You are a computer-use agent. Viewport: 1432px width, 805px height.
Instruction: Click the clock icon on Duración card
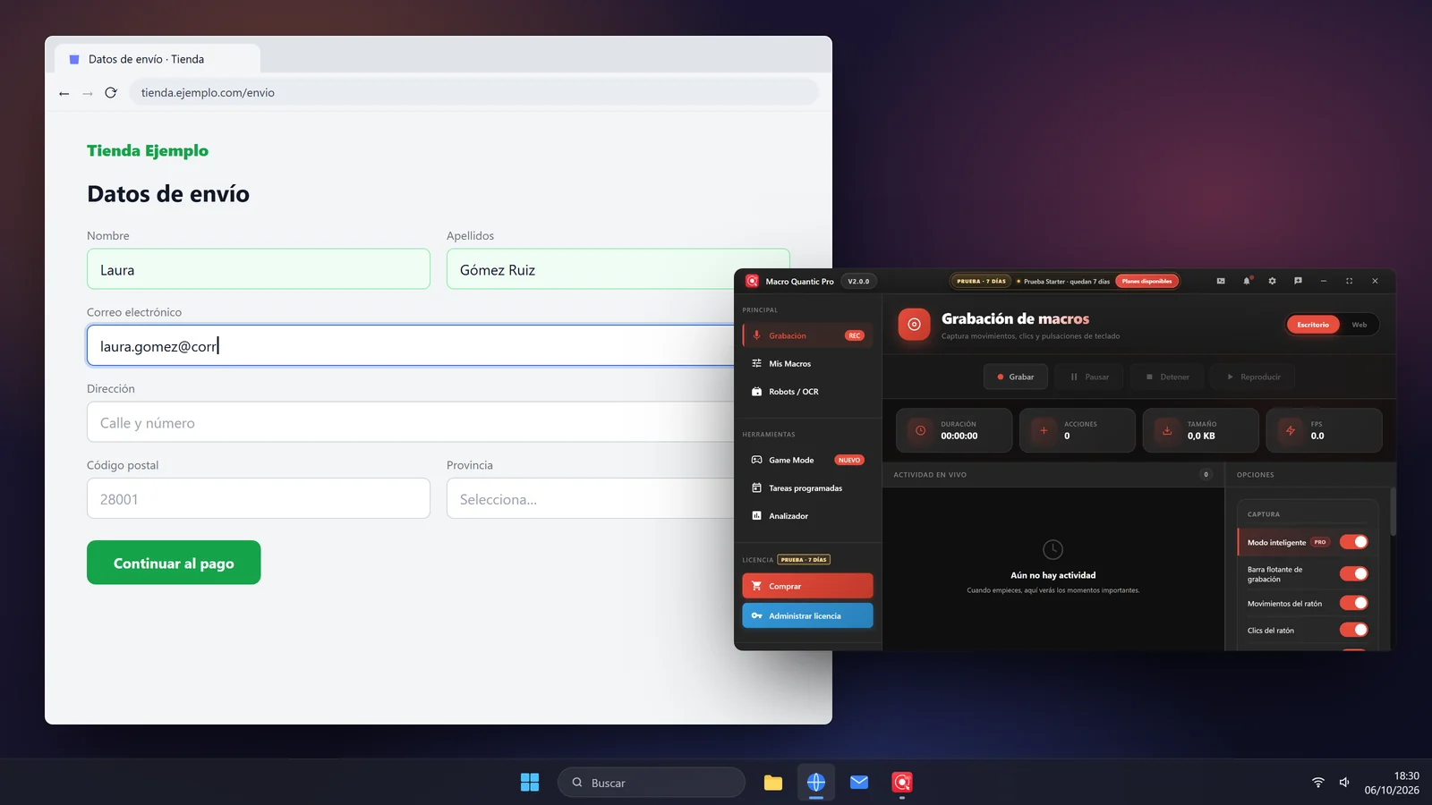tap(920, 430)
